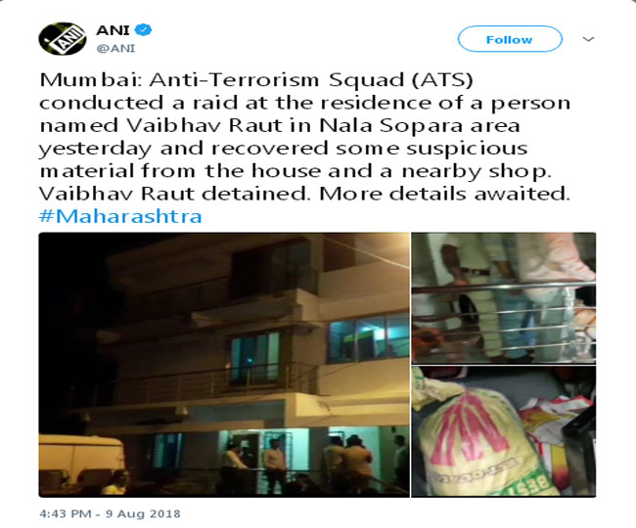
Task: Click the Anti-Terrorism Squad text
Action: point(277,80)
